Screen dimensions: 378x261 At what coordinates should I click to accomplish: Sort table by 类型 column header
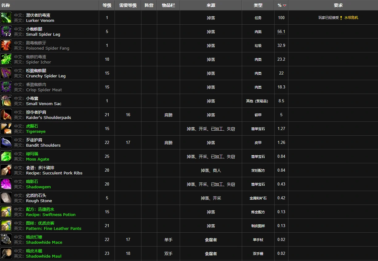click(x=258, y=5)
